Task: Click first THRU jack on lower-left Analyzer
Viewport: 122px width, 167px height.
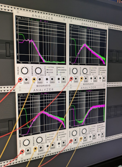Action: pos(28,150)
